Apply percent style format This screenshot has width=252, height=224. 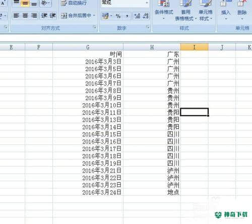(x=118, y=16)
